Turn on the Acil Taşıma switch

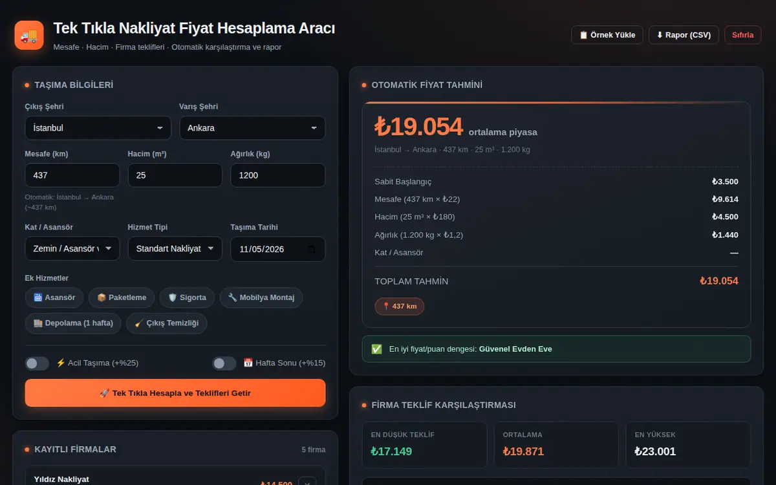point(37,363)
